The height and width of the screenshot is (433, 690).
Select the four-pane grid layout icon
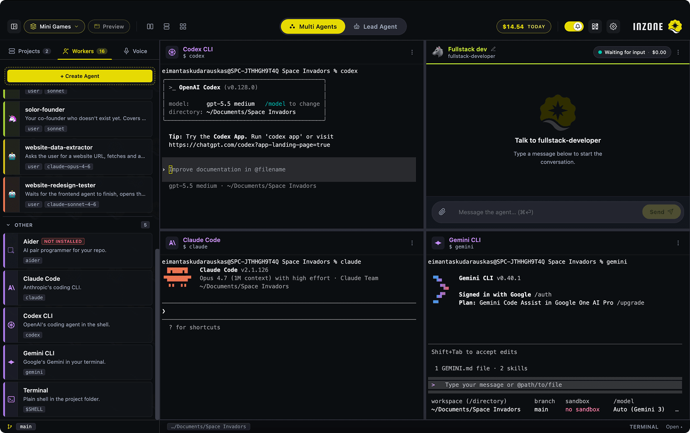(x=183, y=26)
